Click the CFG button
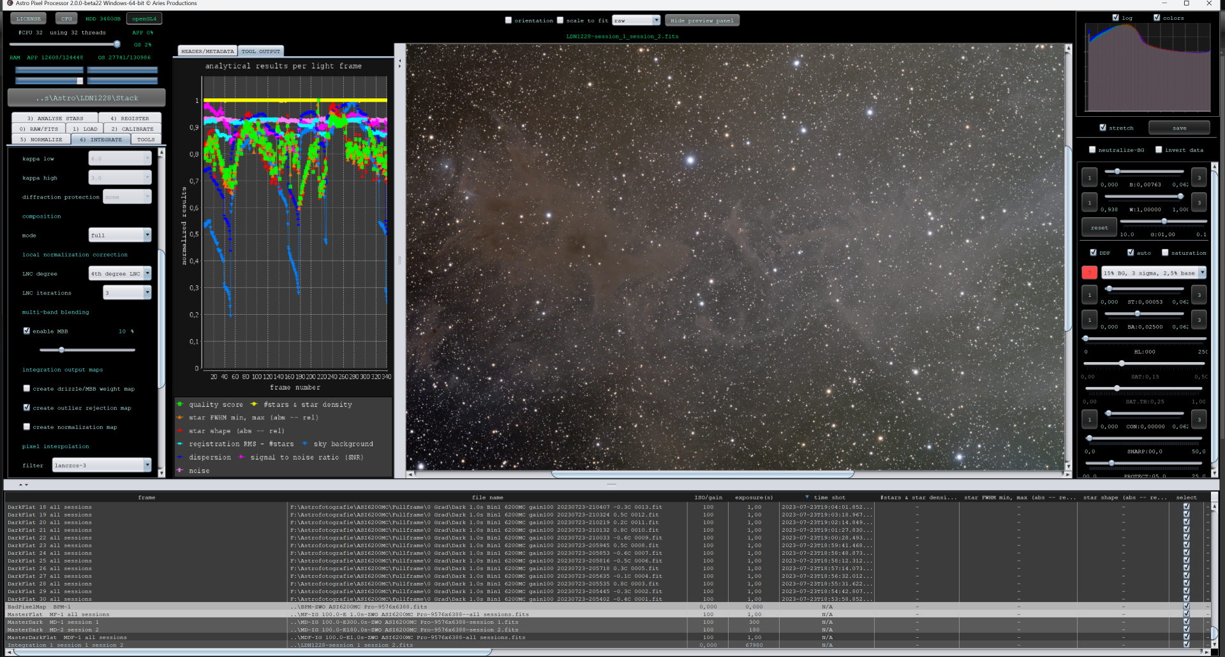The height and width of the screenshot is (657, 1225). pyautogui.click(x=66, y=19)
